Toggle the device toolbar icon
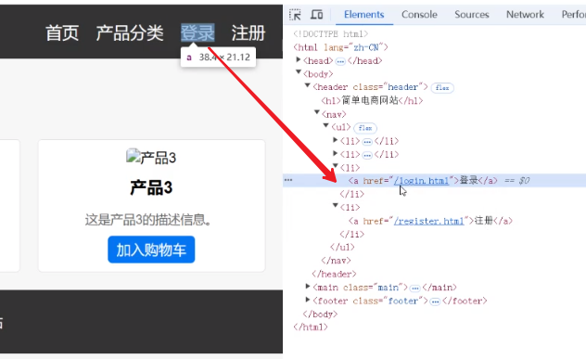 [x=316, y=15]
